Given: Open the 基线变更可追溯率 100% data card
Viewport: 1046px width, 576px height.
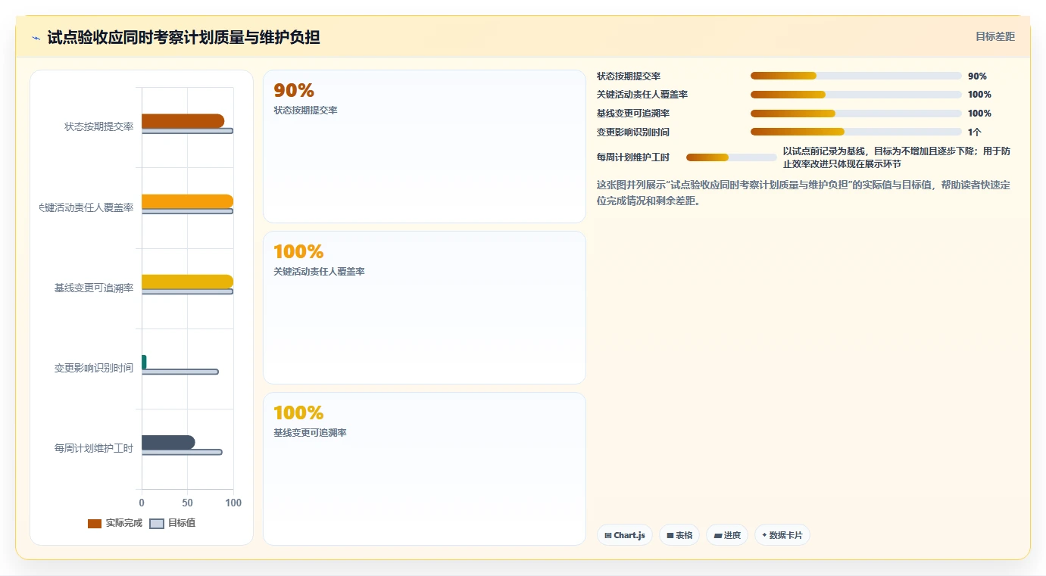Looking at the screenshot, I should point(424,469).
